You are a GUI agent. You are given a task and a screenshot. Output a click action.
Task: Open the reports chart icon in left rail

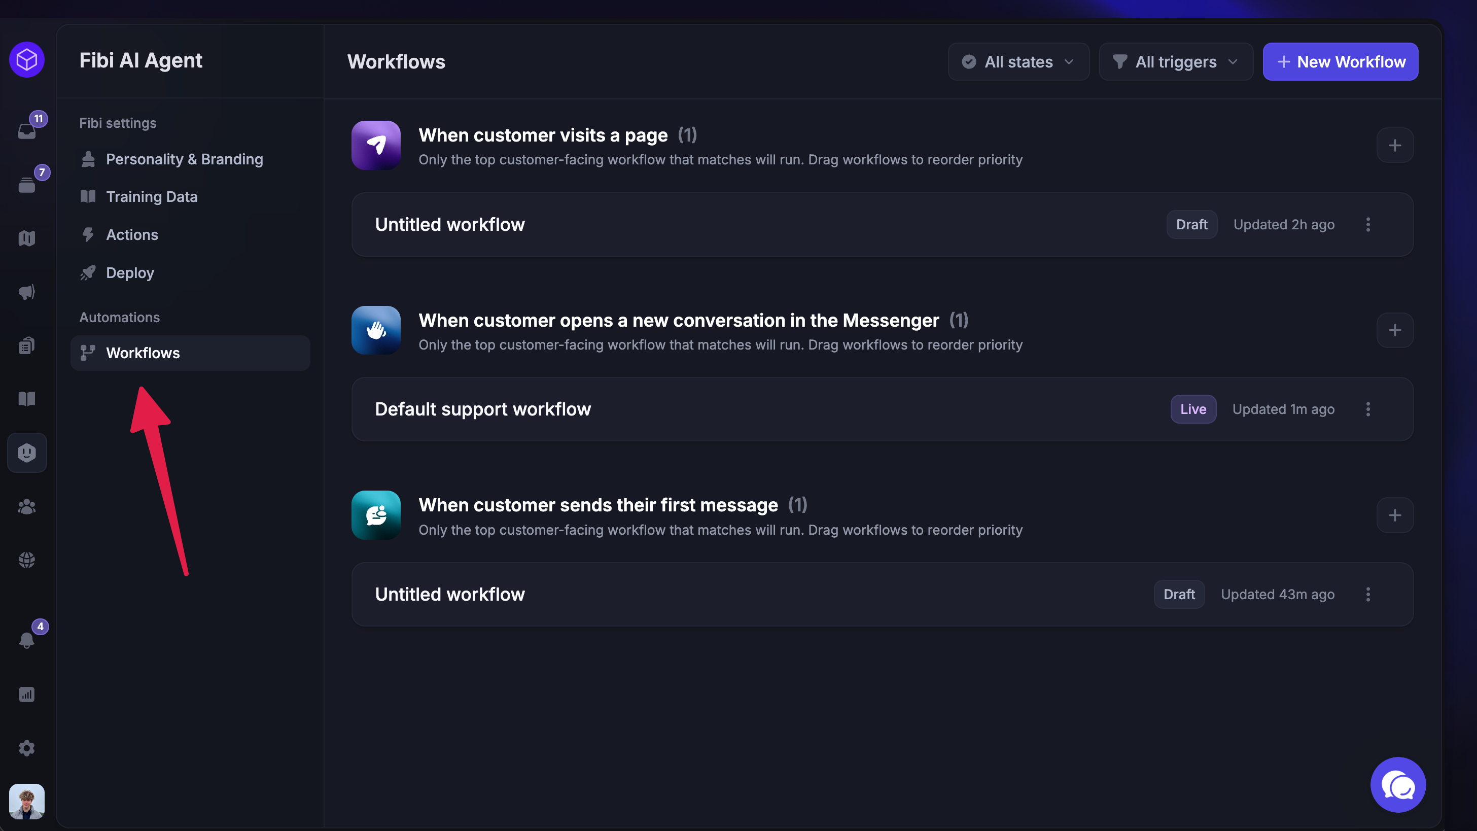click(x=27, y=695)
